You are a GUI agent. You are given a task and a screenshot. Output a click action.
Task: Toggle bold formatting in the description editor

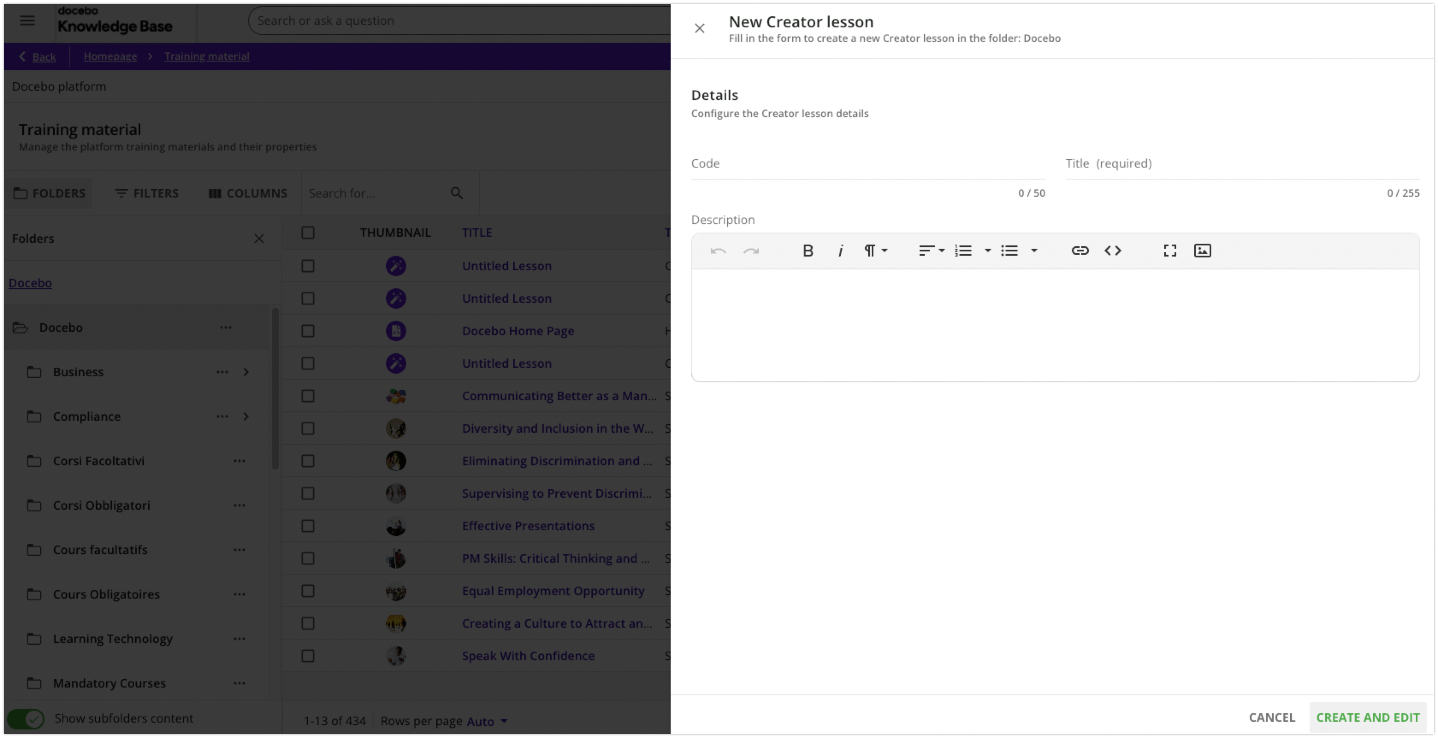point(808,250)
